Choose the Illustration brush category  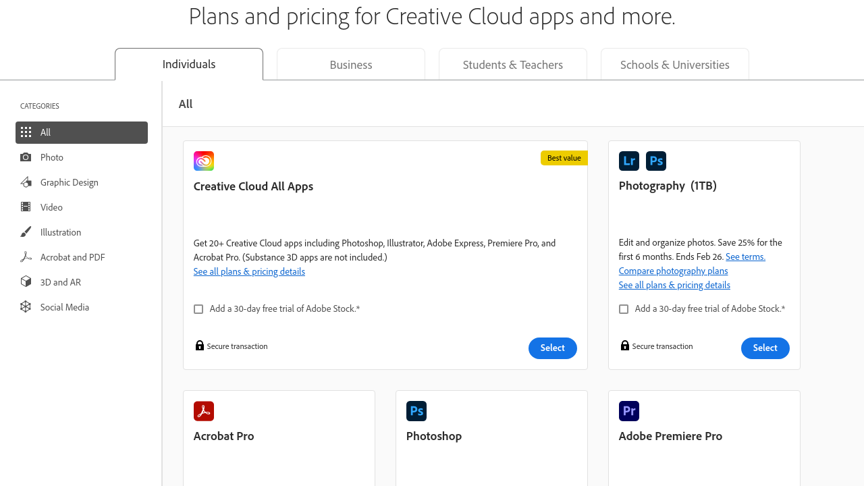pyautogui.click(x=60, y=232)
